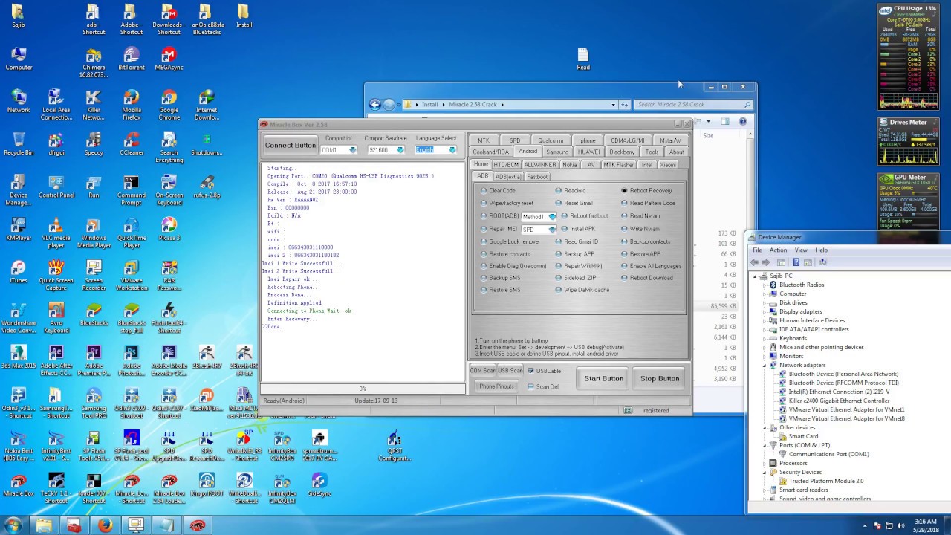Select the Reboot Recovery radio option
The image size is (951, 535).
(x=625, y=190)
